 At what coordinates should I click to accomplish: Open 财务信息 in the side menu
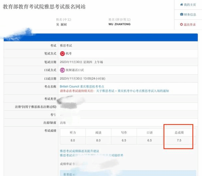click(190, 15)
